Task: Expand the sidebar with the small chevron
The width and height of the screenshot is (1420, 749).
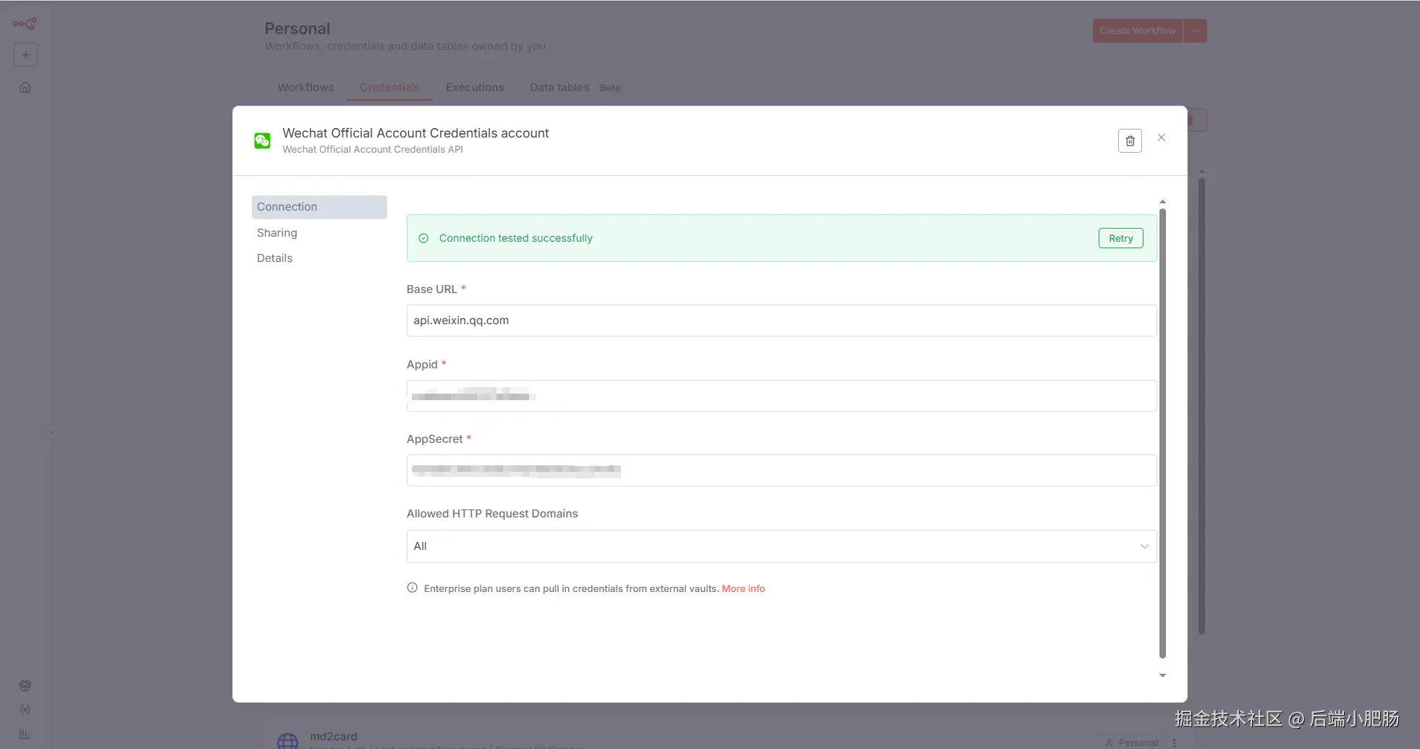Action: click(x=51, y=432)
